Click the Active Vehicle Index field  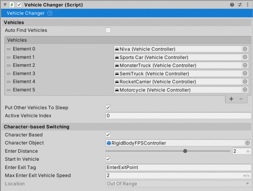coord(178,116)
